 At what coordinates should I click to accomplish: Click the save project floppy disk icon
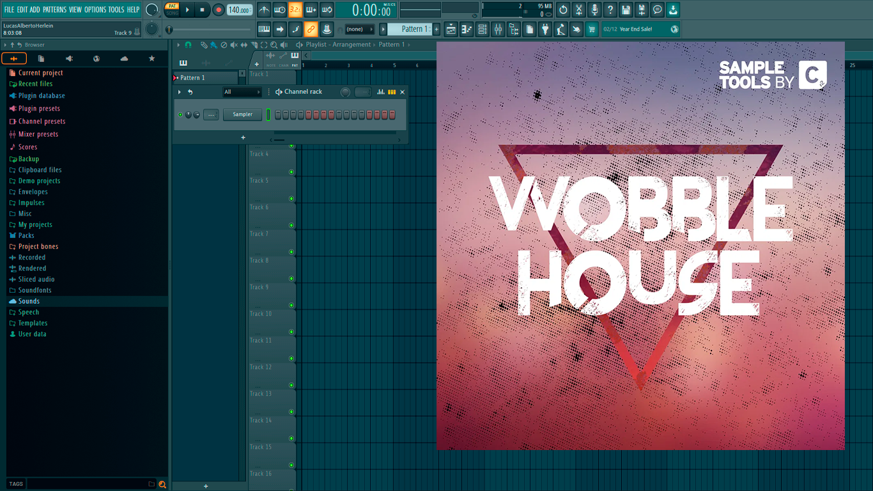coord(626,10)
